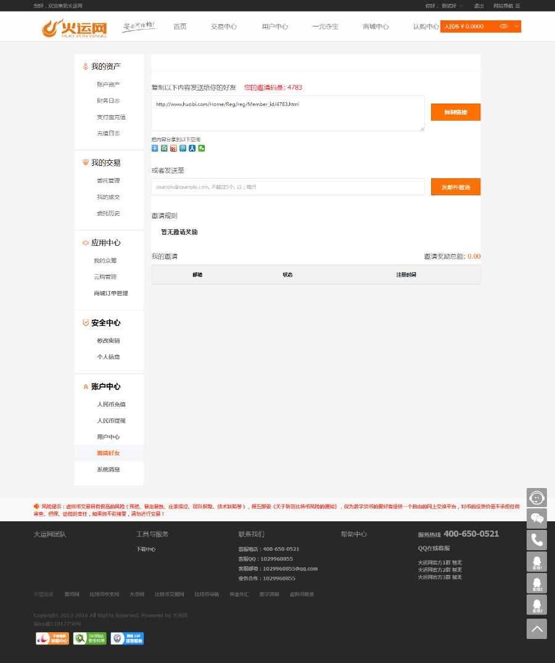Click 发邮件邀请 button
This screenshot has width=555, height=663.
pos(456,187)
